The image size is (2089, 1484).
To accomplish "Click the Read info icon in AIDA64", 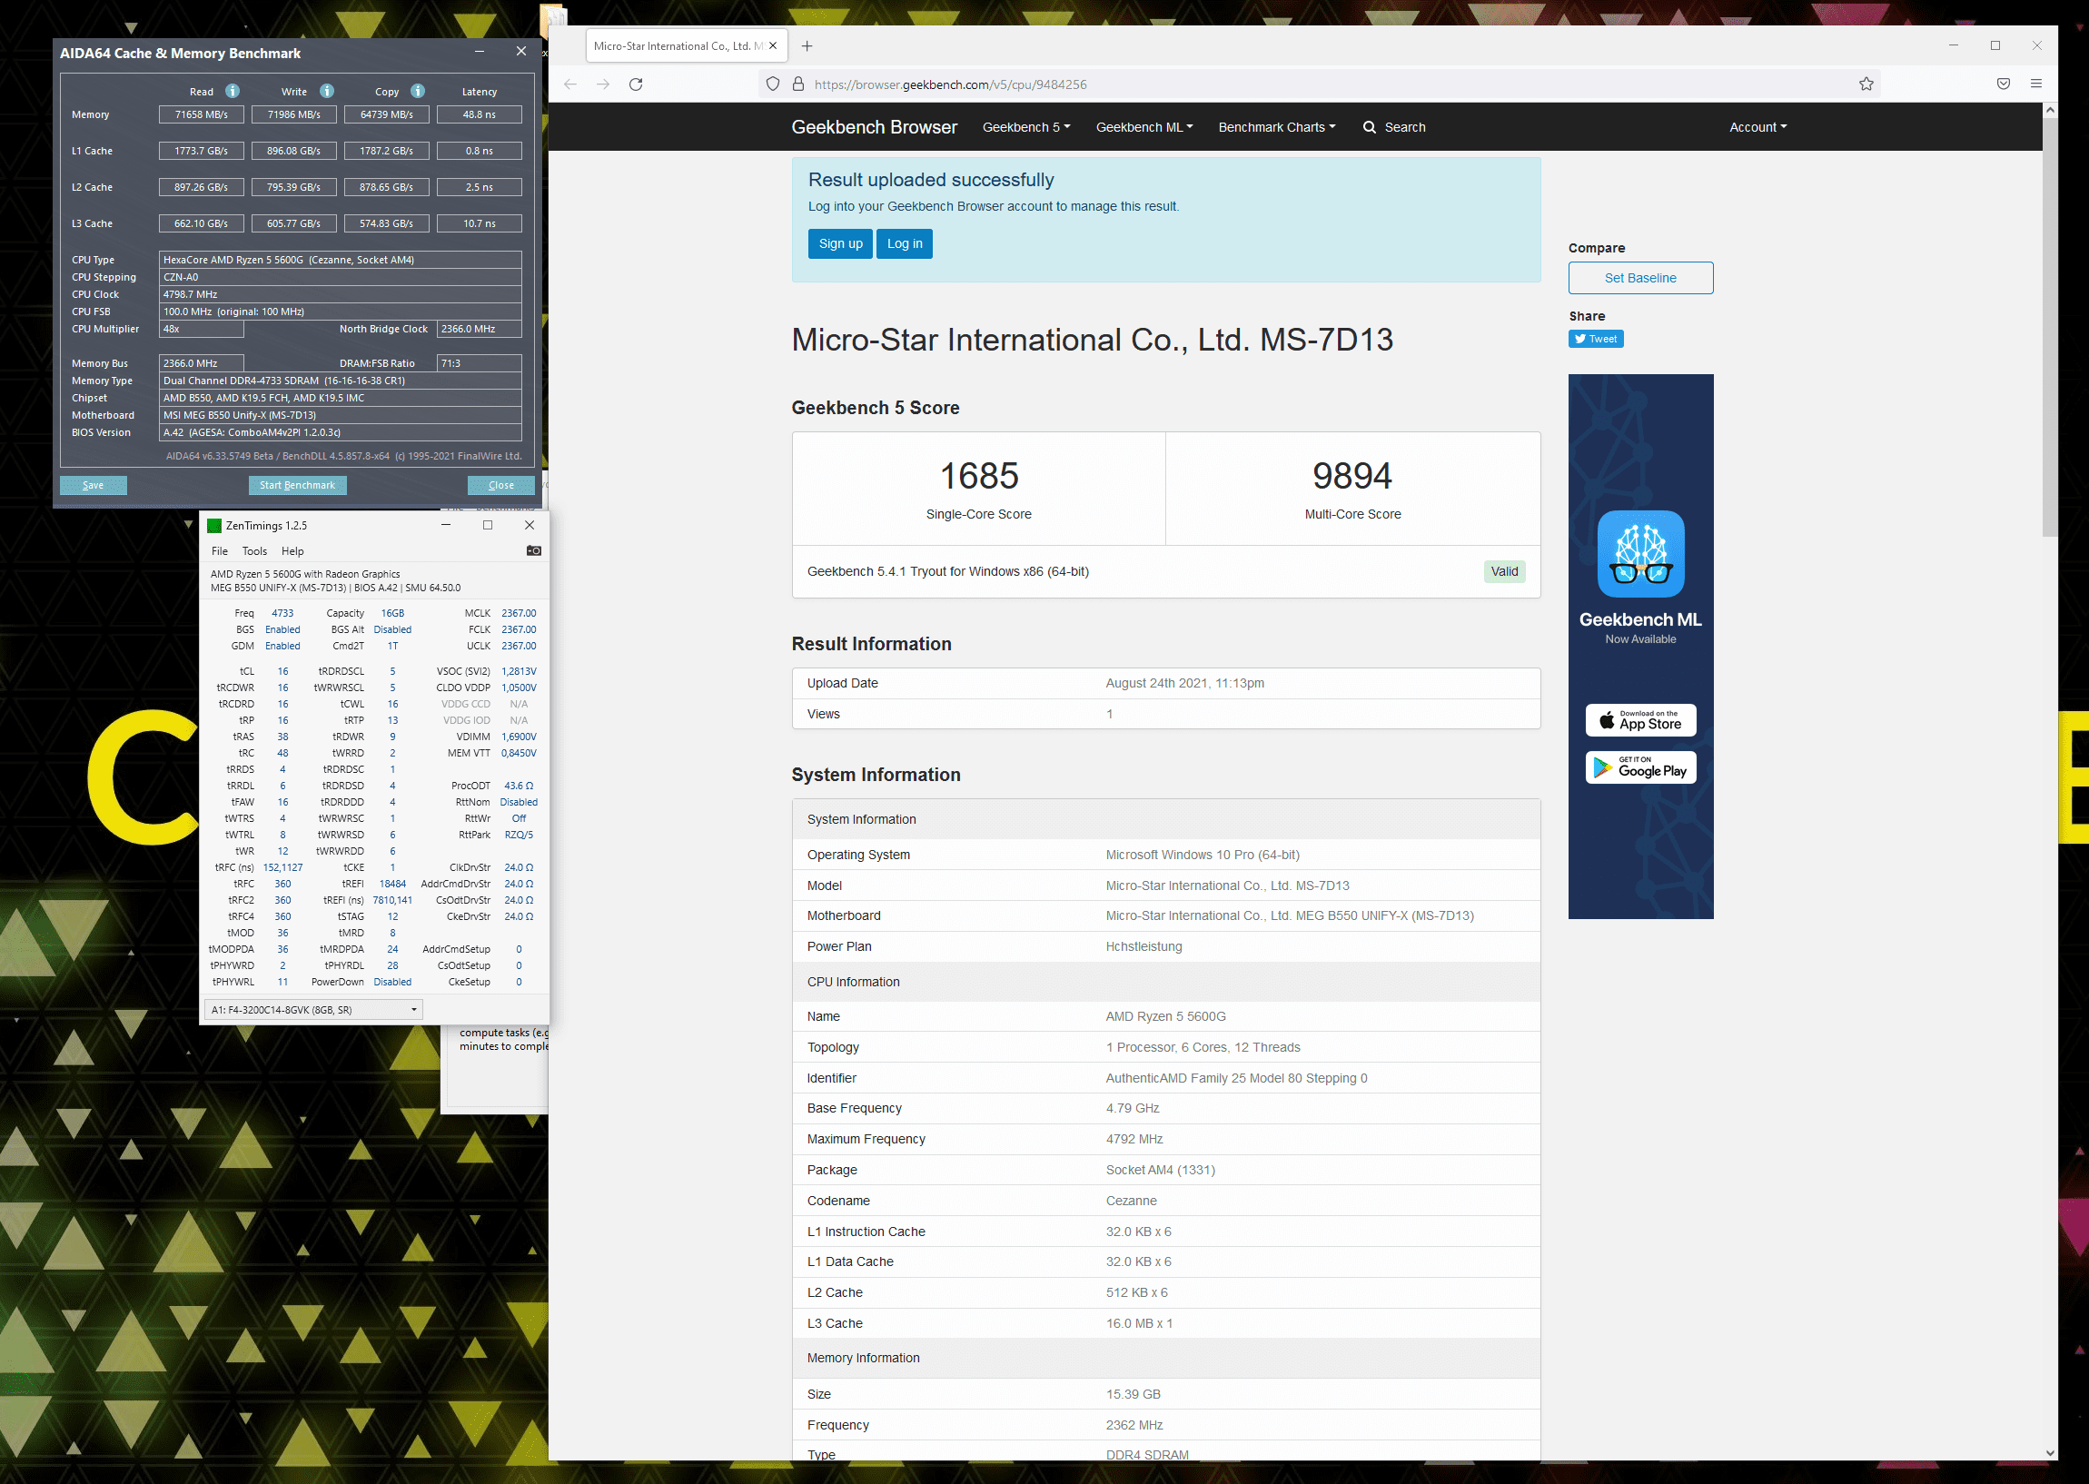I will click(233, 91).
